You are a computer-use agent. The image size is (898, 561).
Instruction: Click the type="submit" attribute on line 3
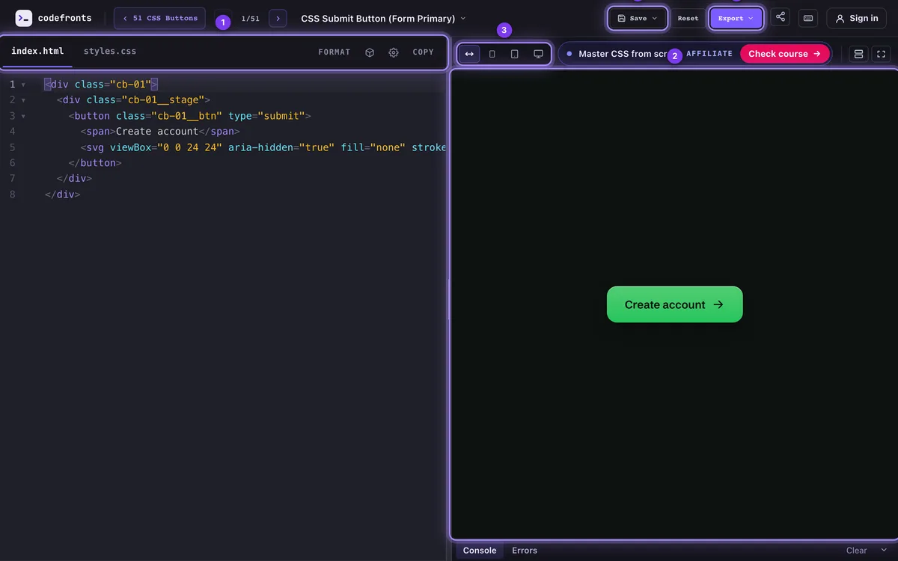point(266,116)
